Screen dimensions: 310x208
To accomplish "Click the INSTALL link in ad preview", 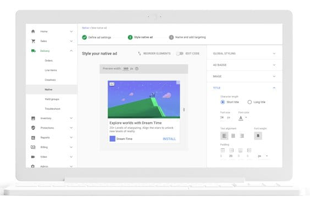I will [169, 139].
